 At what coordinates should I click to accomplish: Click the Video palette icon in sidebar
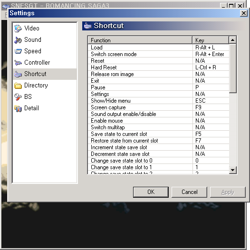coord(18,29)
